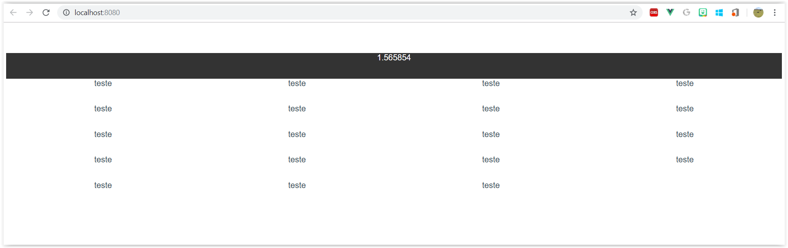Open the Vue devtools extension
788x248 pixels.
coord(670,13)
